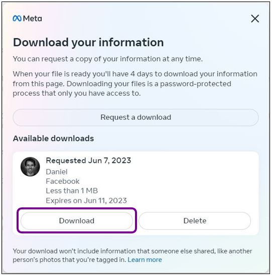
Task: Click the Request a download button
Action: (135, 117)
